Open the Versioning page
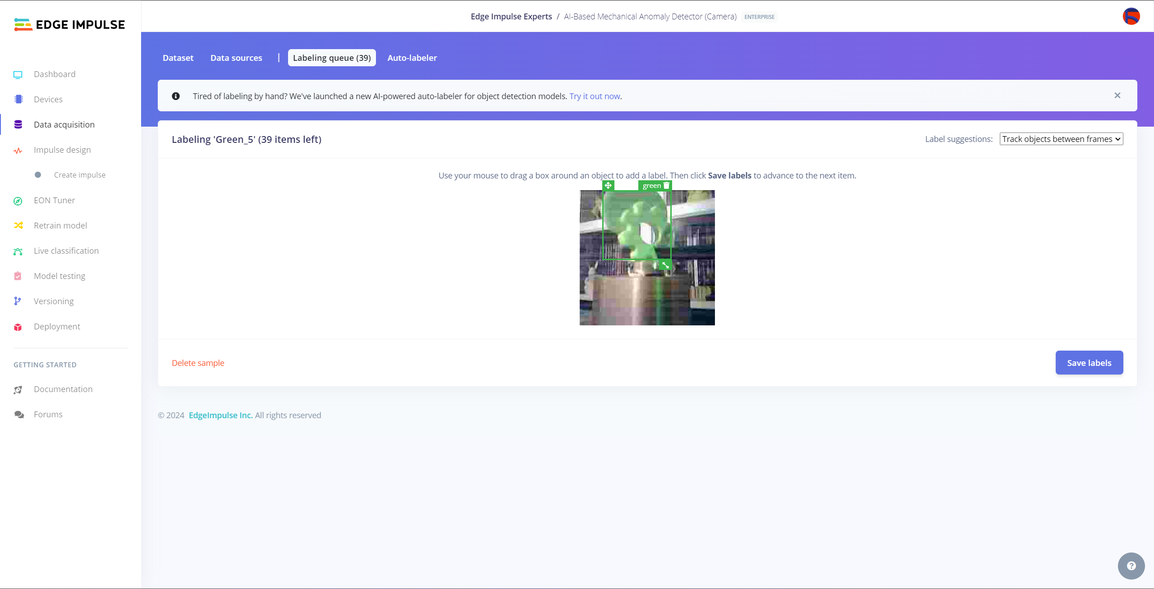 pos(54,301)
